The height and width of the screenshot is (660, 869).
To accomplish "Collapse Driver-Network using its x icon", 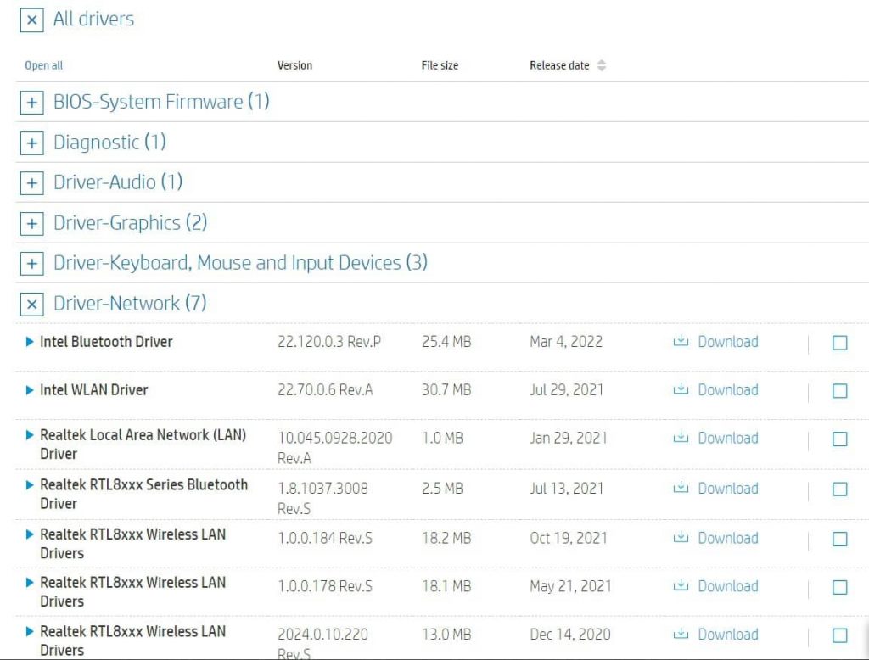I will 31,304.
